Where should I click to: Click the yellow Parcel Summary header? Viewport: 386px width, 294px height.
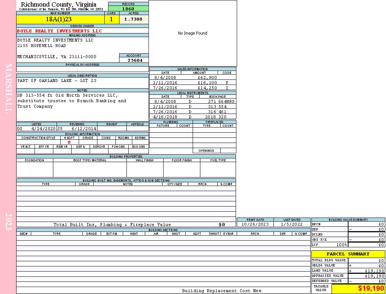point(348,254)
